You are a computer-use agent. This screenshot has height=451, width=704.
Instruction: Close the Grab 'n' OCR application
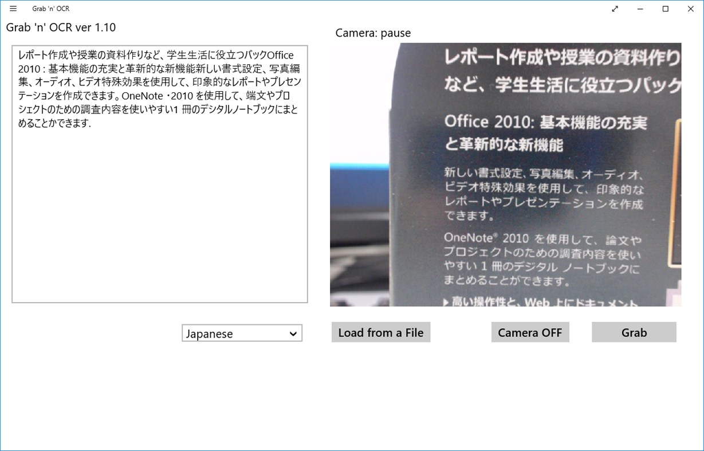pos(690,9)
